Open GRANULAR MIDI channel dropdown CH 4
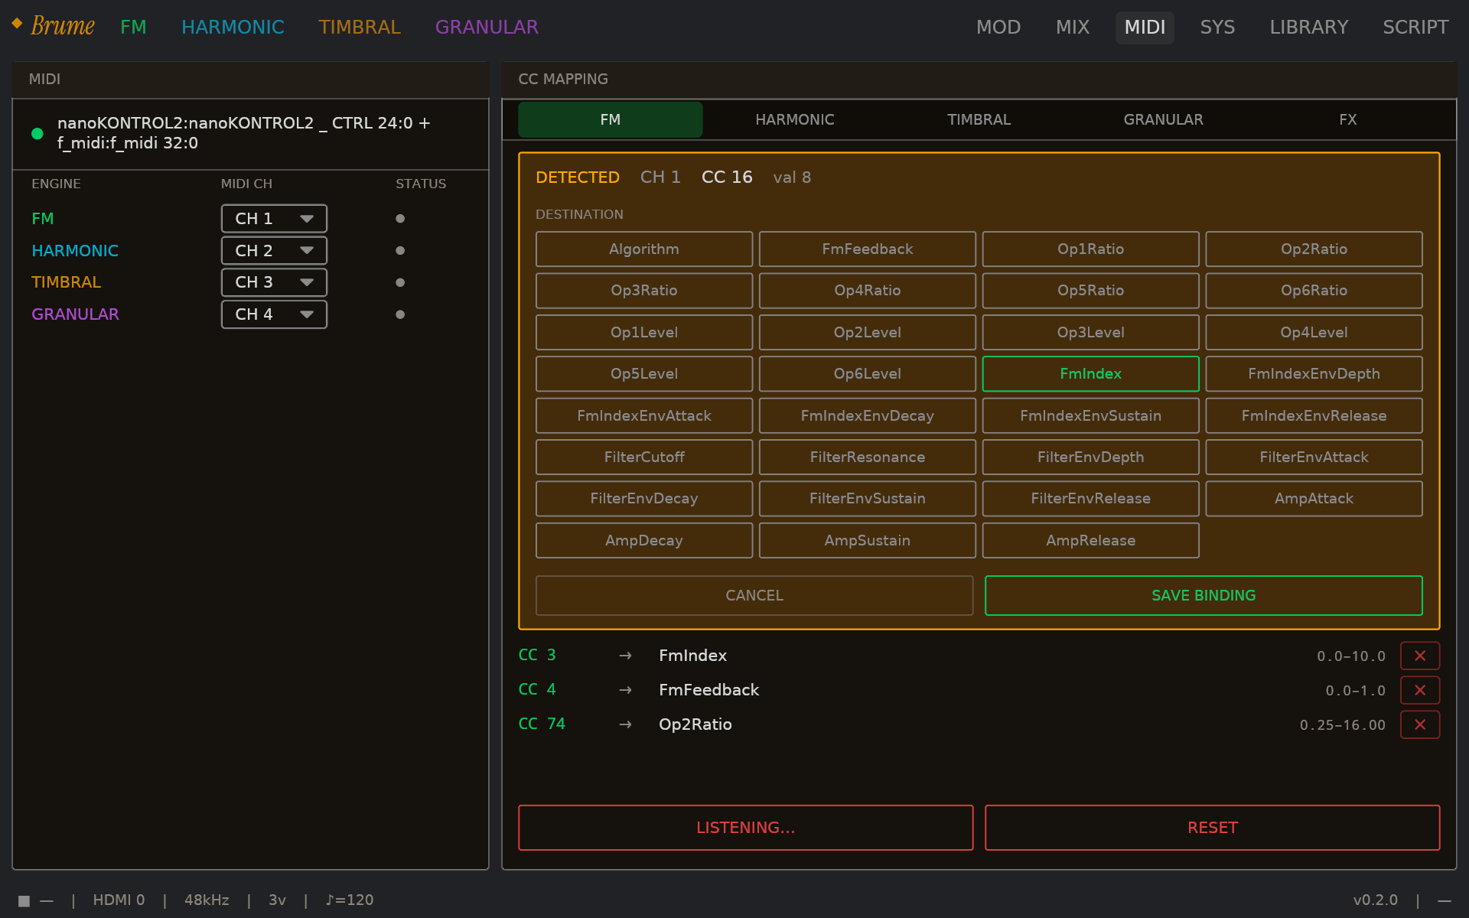 point(274,314)
